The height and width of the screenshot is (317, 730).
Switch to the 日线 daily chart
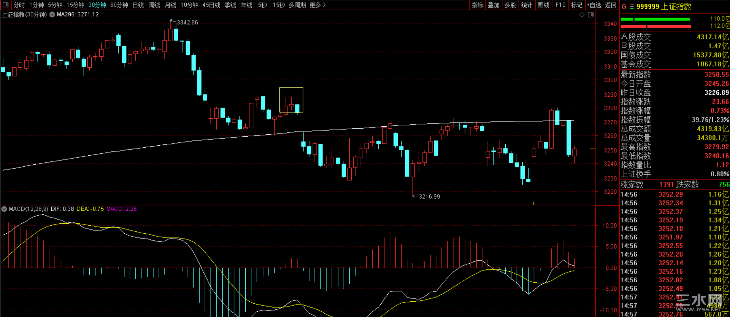click(138, 5)
